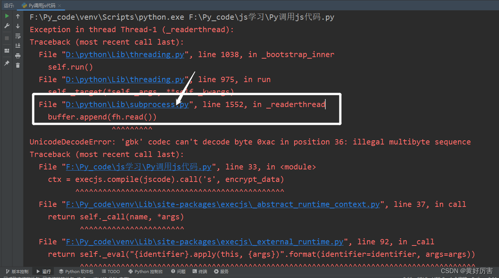Screen dimensions: 499x278
Task: Open run configuration wrench icon
Action: coord(7,26)
